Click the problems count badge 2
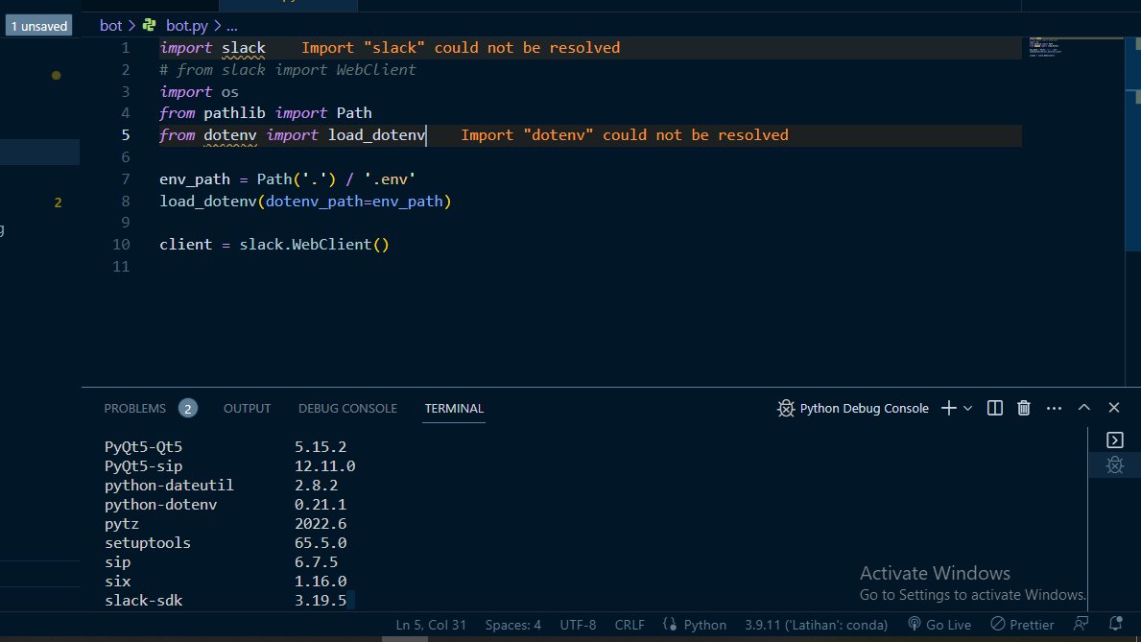 tap(188, 409)
